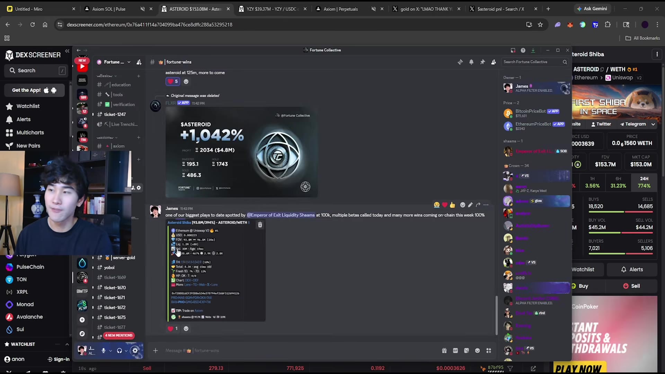
Task: Click the DexScreener search box
Action: (35, 71)
